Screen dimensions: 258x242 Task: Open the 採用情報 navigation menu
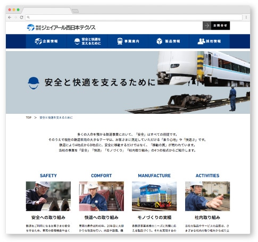point(210,41)
